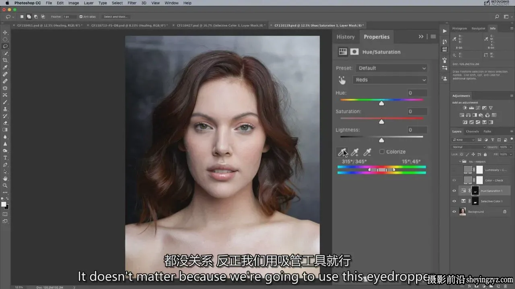Select the Eraser tool

5,123
